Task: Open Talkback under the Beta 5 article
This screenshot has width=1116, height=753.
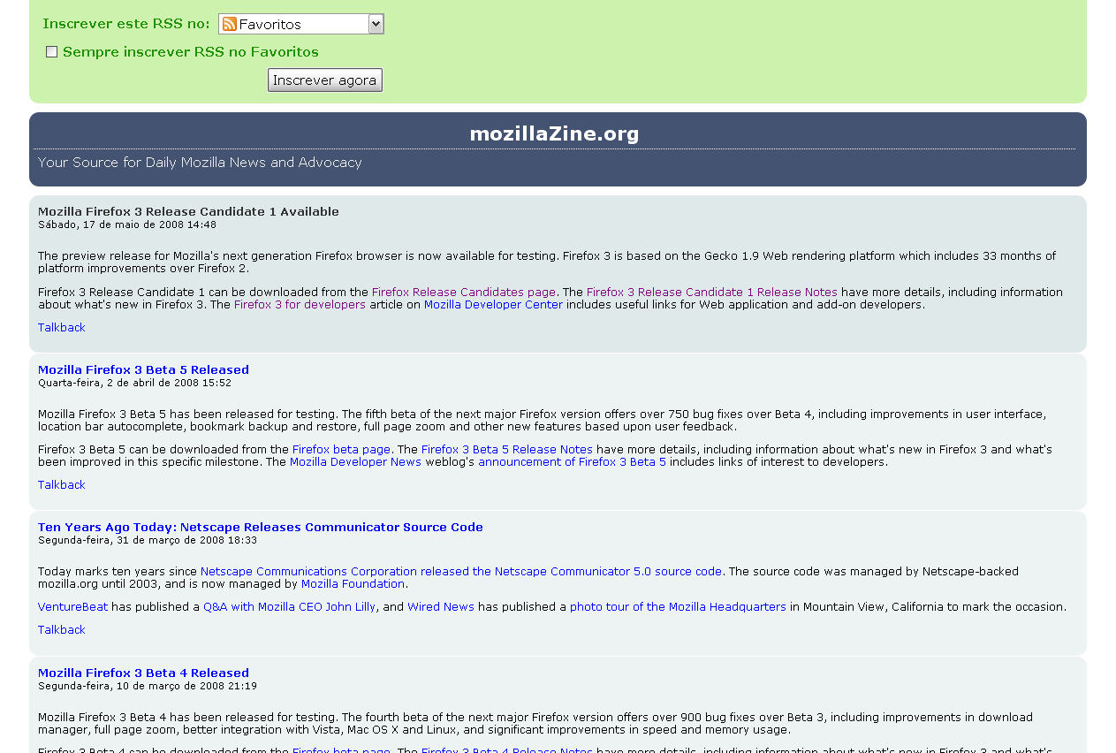Action: tap(62, 485)
